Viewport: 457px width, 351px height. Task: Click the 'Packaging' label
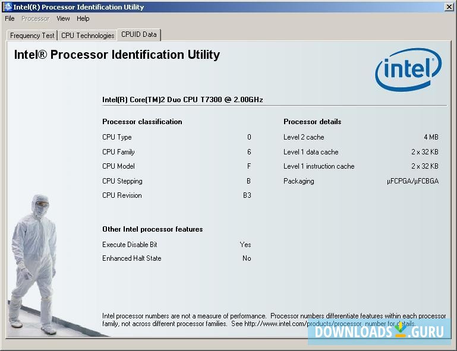click(x=299, y=181)
